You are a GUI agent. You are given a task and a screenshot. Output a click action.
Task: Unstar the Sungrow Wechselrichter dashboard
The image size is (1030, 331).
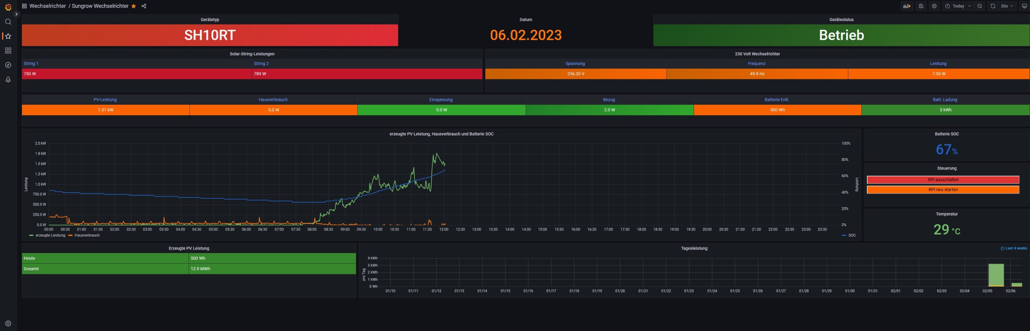tap(134, 6)
